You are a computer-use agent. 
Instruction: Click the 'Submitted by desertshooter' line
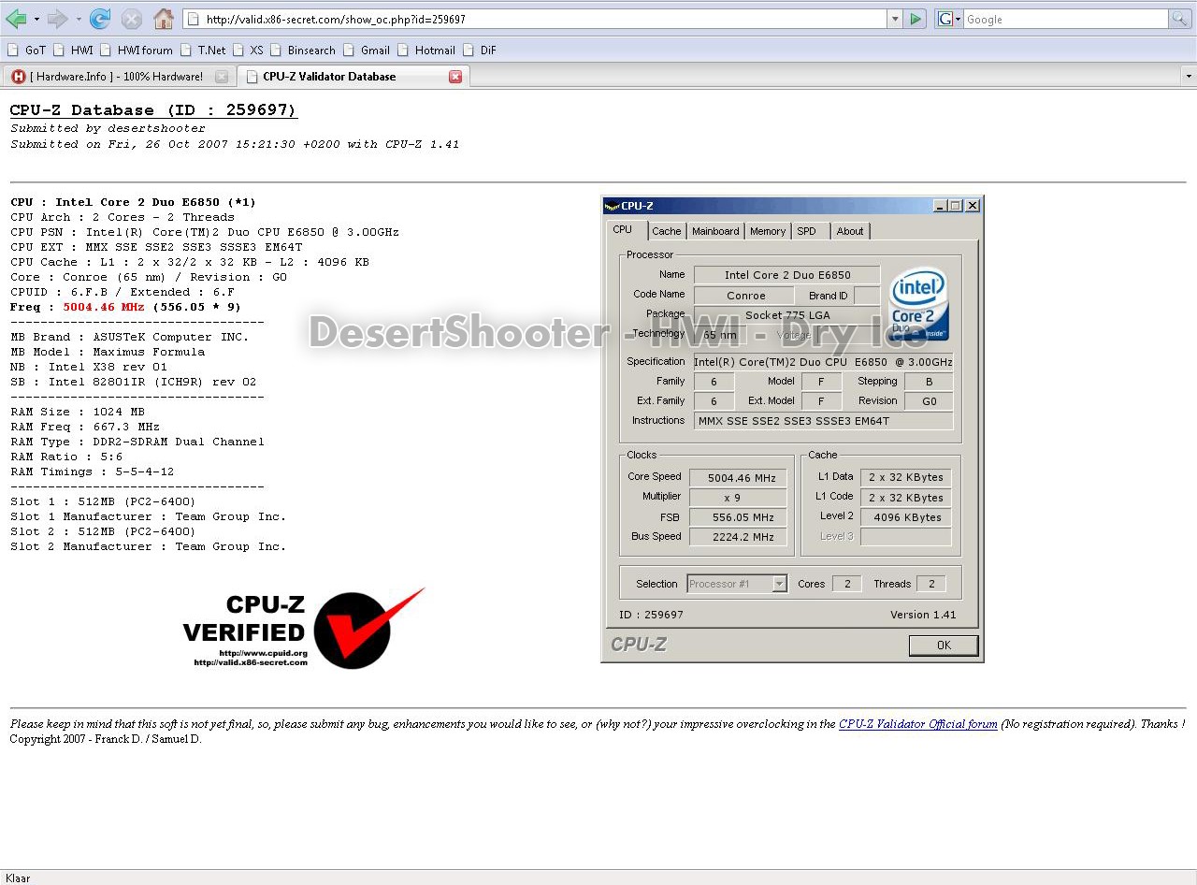pos(108,128)
